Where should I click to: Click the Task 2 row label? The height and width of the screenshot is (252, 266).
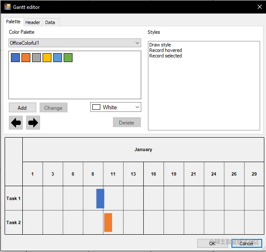click(x=13, y=222)
